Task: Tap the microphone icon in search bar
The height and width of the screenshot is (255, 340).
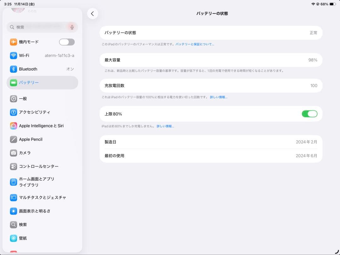Action: coord(72,27)
